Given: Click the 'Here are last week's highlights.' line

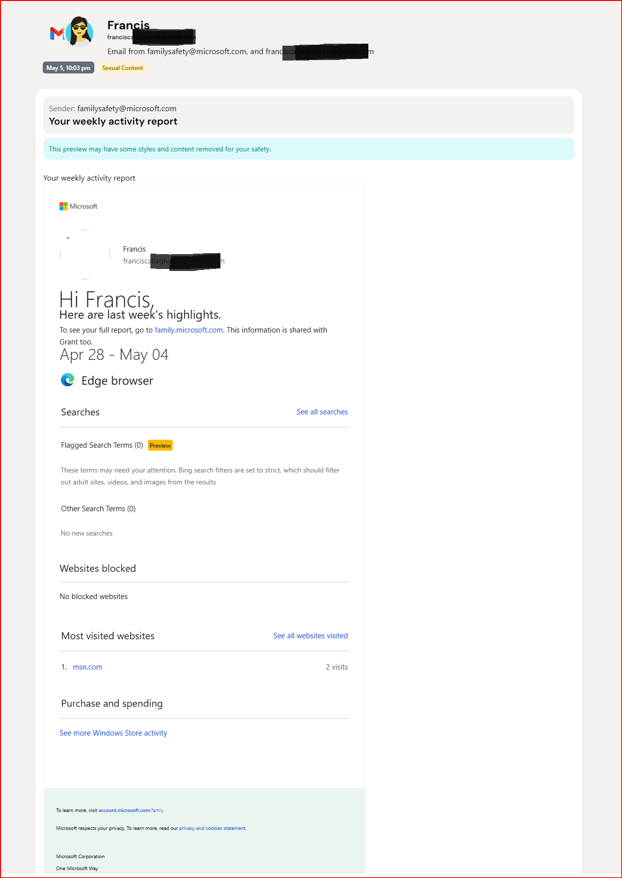Looking at the screenshot, I should [140, 315].
